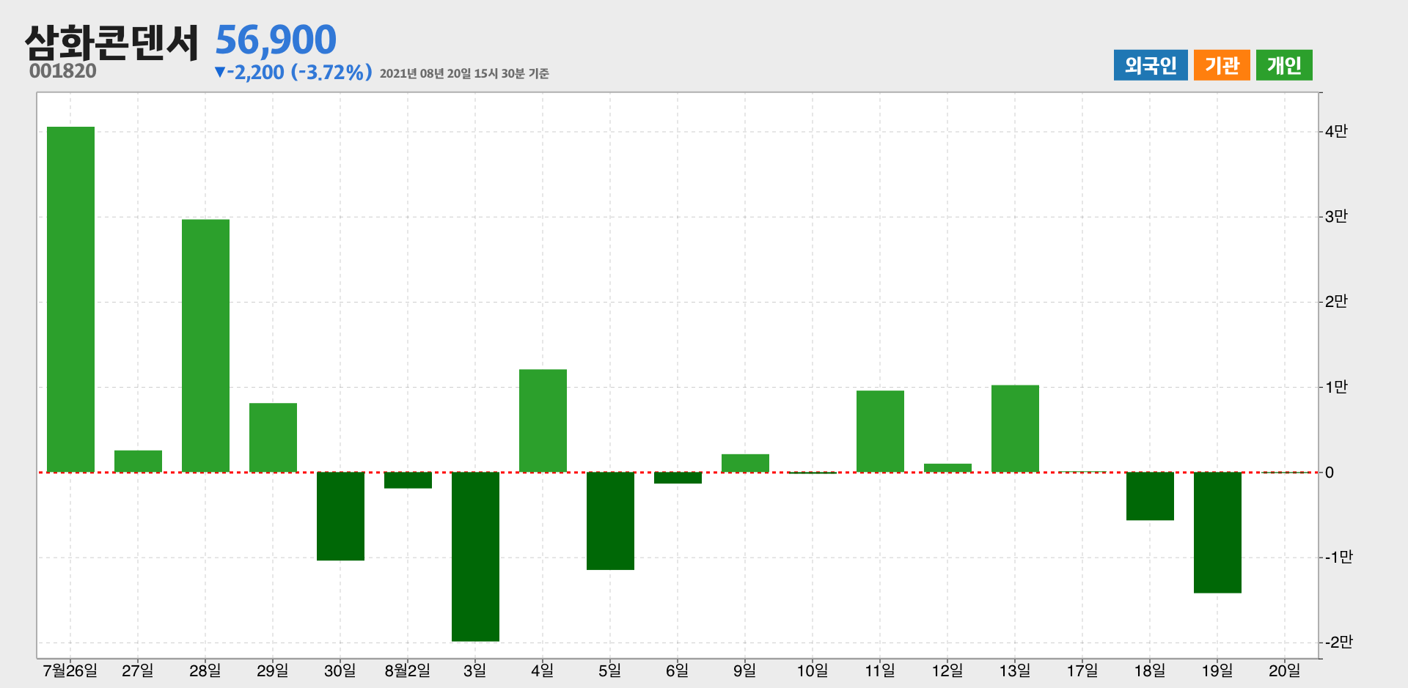Click the negative bar for 5일
This screenshot has height=688, width=1408.
pos(610,521)
